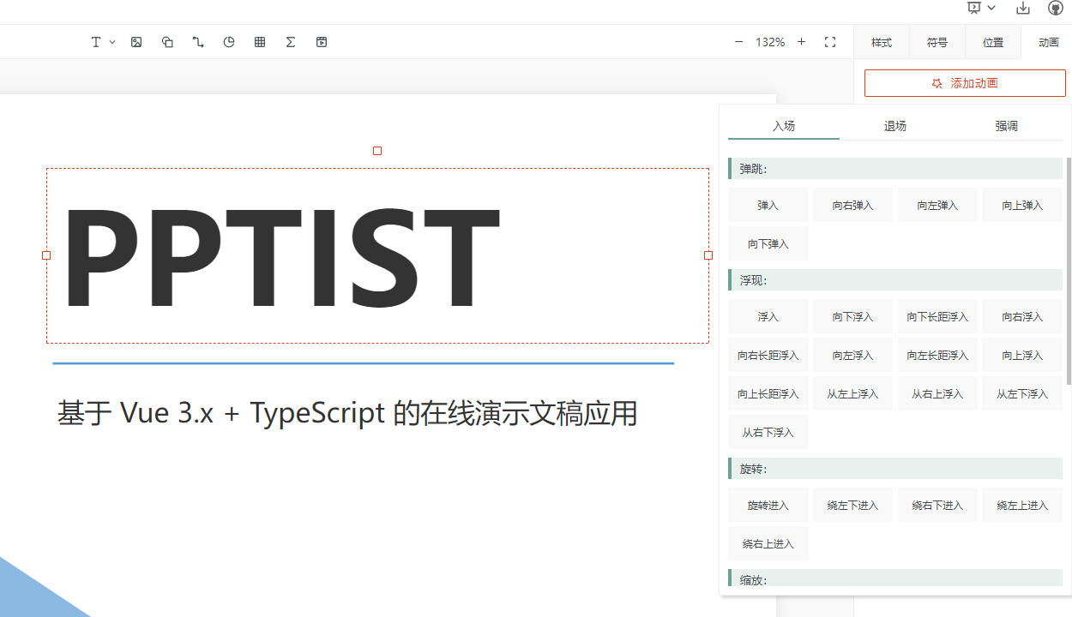Fit slide to screen icon
Viewport: 1072px width, 617px height.
[x=830, y=42]
